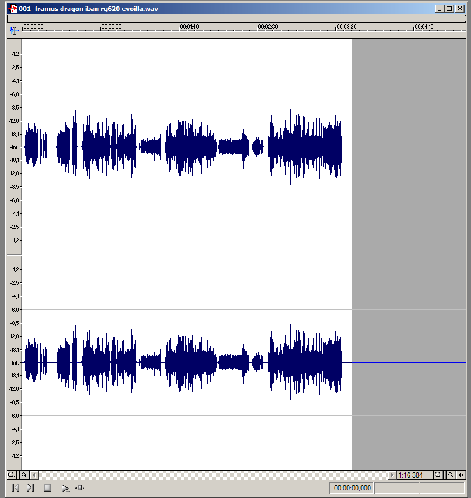Click time ruler at 00:00:00
The width and height of the screenshot is (471, 498).
[x=33, y=27]
